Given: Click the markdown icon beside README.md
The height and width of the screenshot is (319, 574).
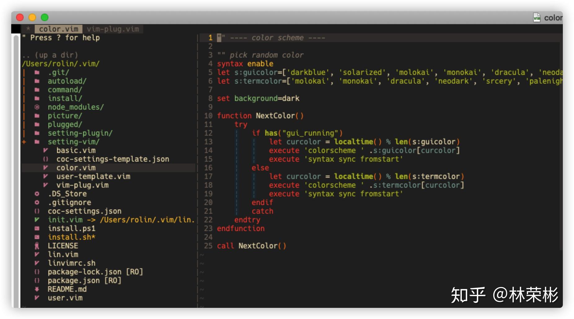Looking at the screenshot, I should [37, 289].
